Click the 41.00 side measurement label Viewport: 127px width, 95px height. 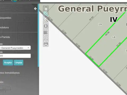click(119, 44)
